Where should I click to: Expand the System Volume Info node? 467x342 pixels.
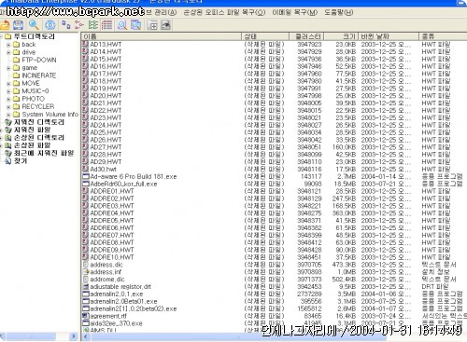coord(8,115)
